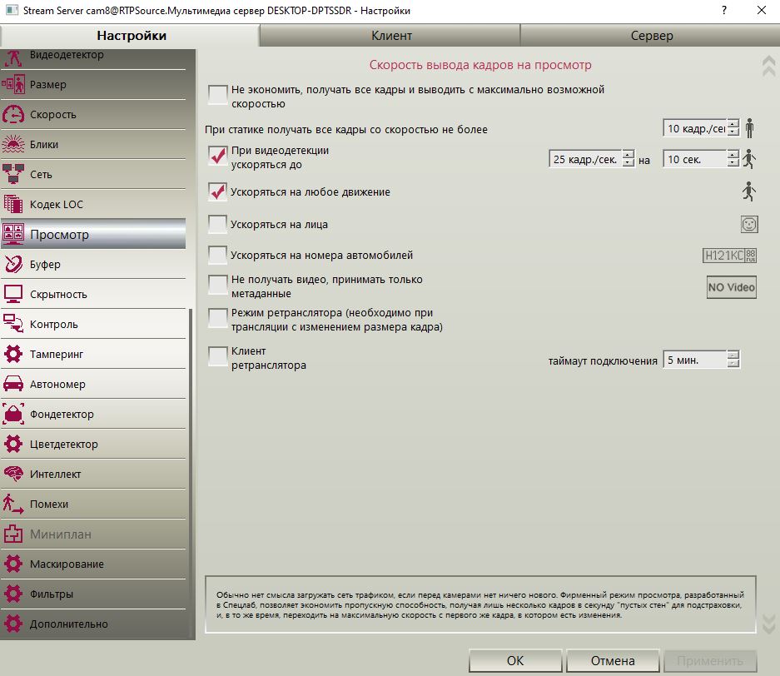Viewport: 780px width, 676px height.
Task: Click the Размер sidebar icon
Action: [x=13, y=85]
